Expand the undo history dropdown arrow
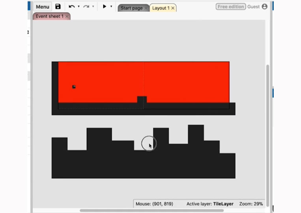 [x=79, y=7]
